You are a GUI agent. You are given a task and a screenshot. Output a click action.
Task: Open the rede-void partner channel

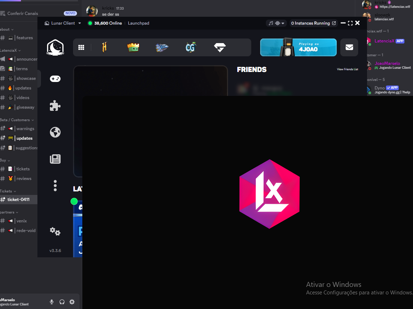click(x=19, y=231)
